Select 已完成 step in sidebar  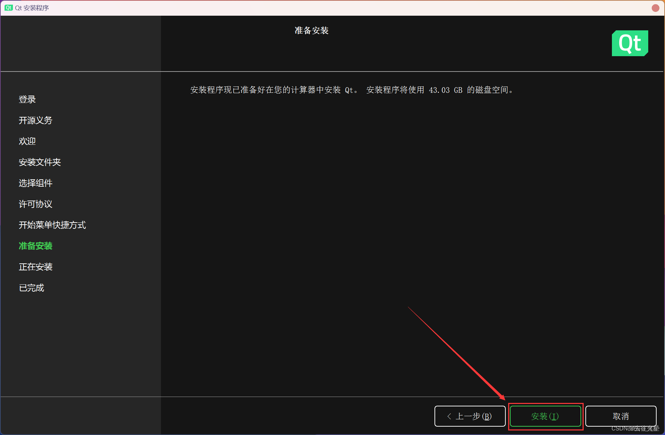(x=31, y=288)
